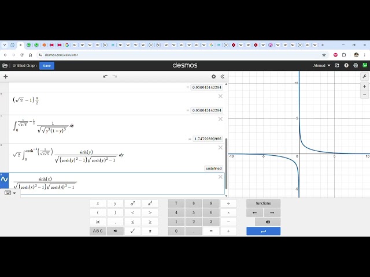Click the 0.650645142284 result under (√2−1)π/2
This screenshot has width=370, height=277.
tap(207, 110)
